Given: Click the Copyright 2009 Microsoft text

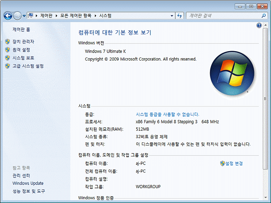Looking at the screenshot, I should pyautogui.click(x=141, y=59).
